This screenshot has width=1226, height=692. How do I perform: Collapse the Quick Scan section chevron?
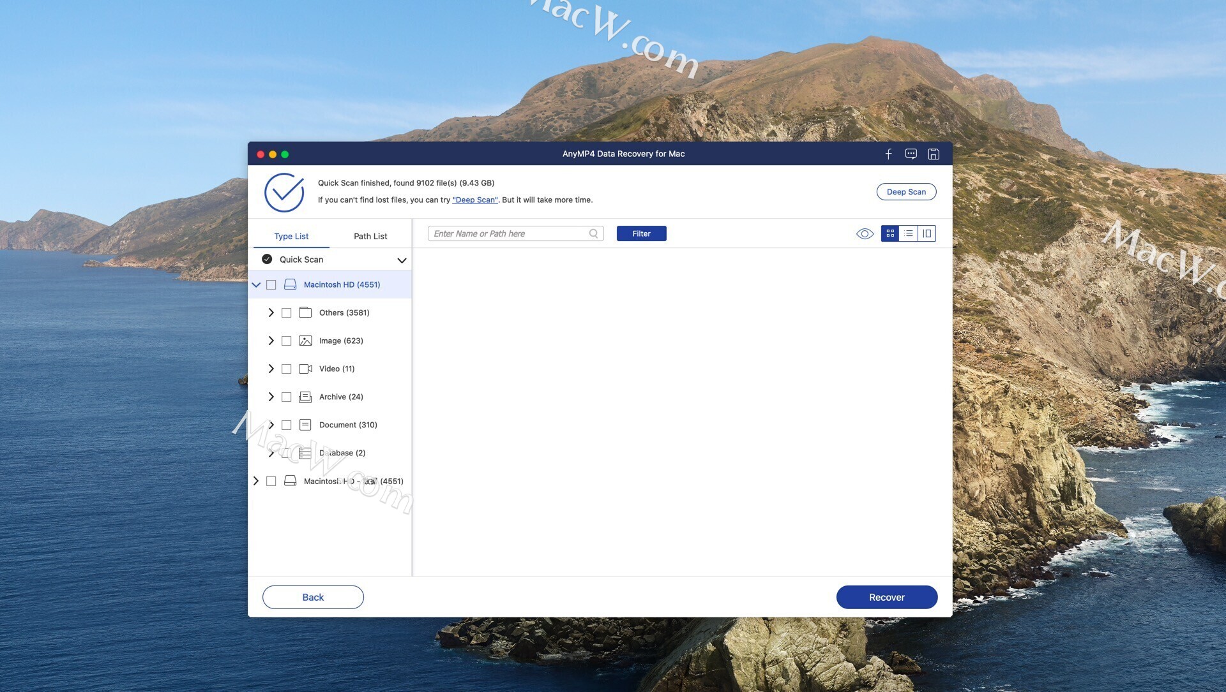coord(402,260)
